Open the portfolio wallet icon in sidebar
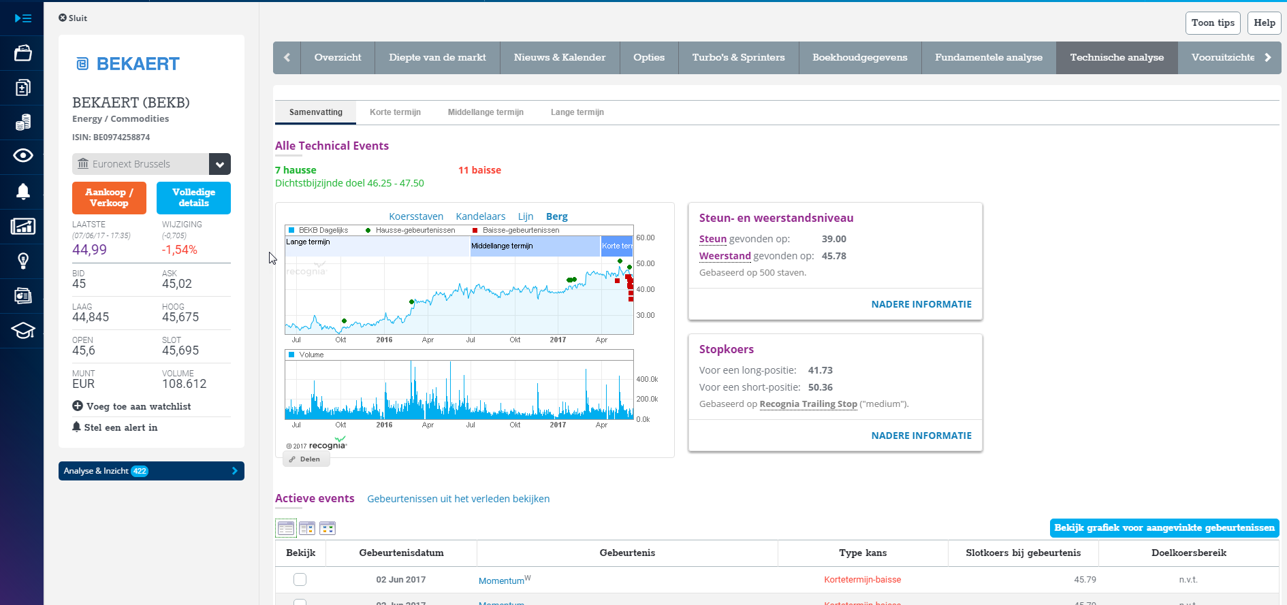Viewport: 1287px width, 605px height. 23,53
